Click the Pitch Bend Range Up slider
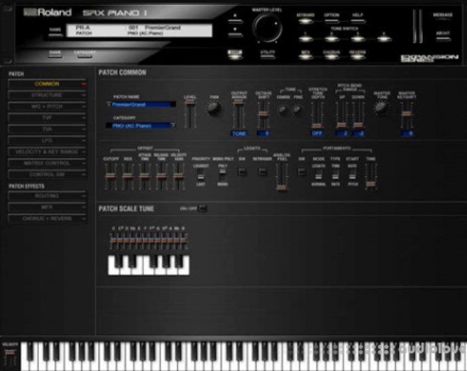Viewport: 467px width, 371px height. pos(342,115)
